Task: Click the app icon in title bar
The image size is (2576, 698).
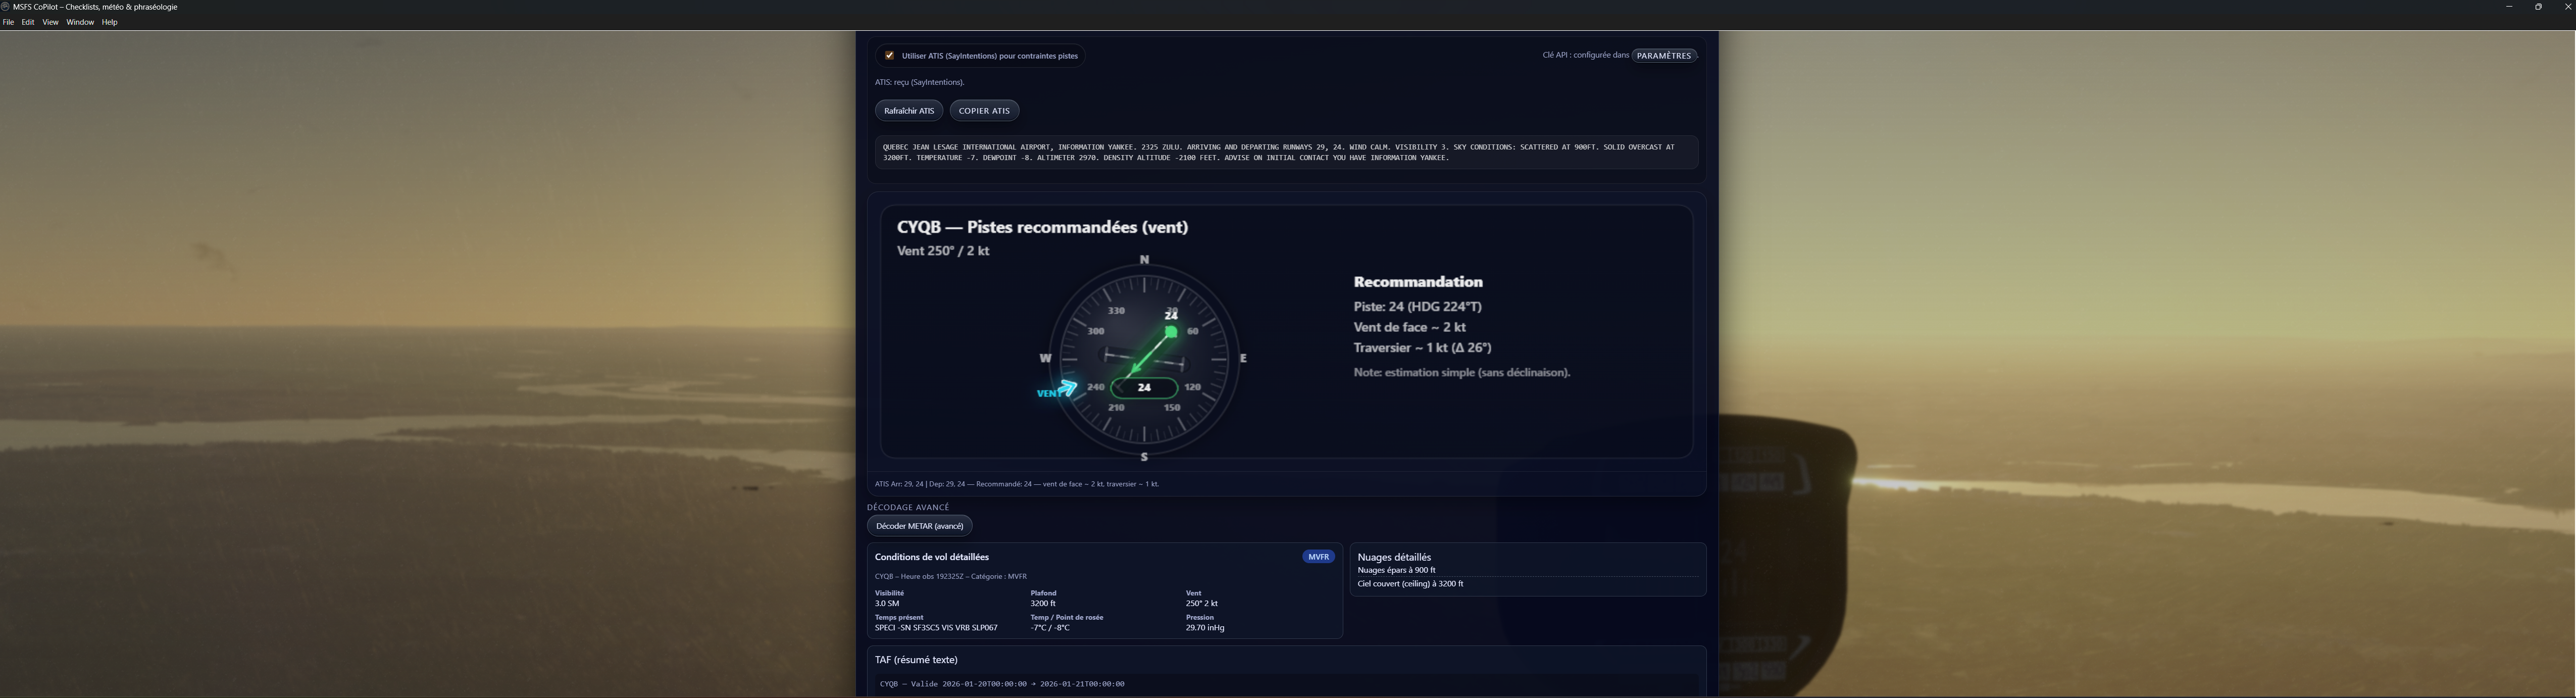Action: pos(6,7)
